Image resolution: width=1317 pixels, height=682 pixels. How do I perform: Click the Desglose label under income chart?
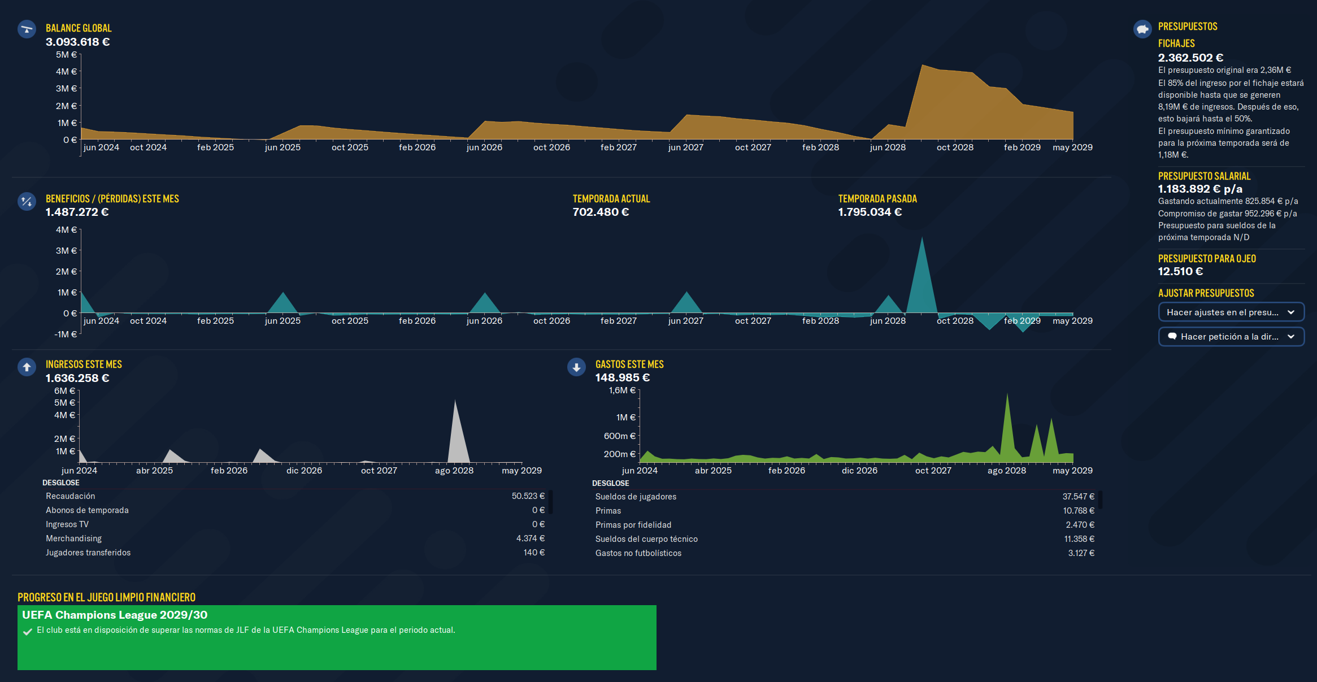(x=61, y=483)
